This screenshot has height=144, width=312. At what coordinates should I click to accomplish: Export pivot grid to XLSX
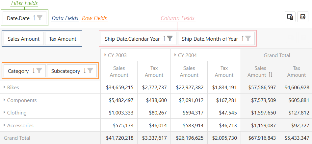pos(302,17)
